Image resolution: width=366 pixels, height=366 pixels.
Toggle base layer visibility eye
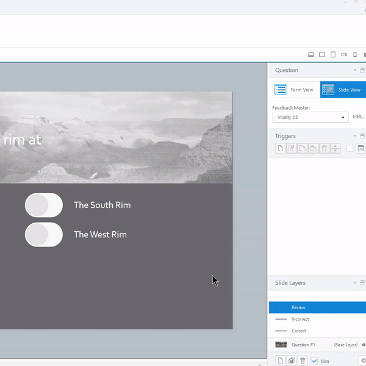[364, 345]
